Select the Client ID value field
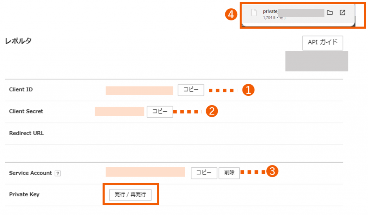This screenshot has height=215, width=368. 139,90
